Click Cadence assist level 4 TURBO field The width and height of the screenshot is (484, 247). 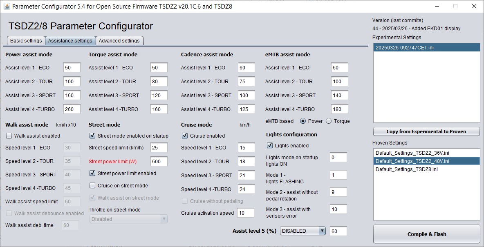tap(246, 109)
